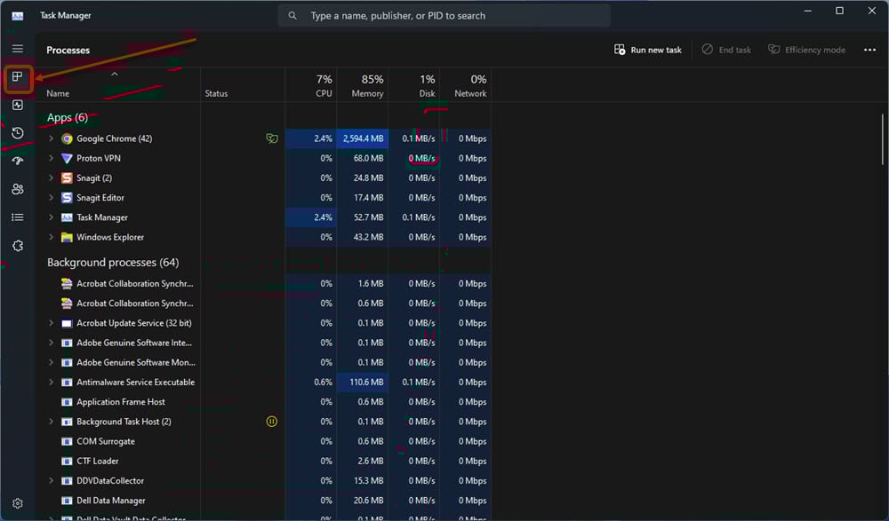
Task: Click the efficiency leaf icon for Chrome
Action: point(272,138)
